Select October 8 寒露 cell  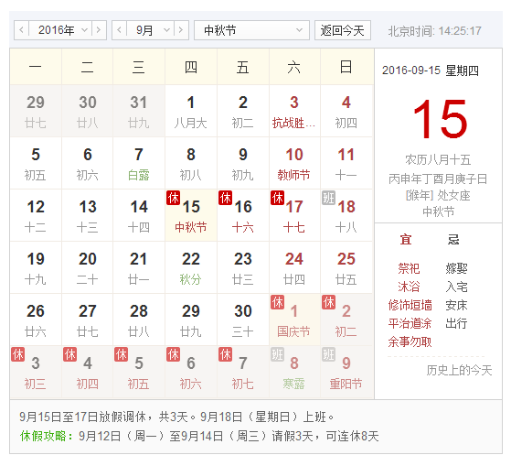[294, 372]
